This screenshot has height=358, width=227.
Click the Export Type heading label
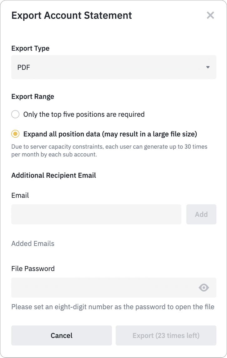coord(30,49)
